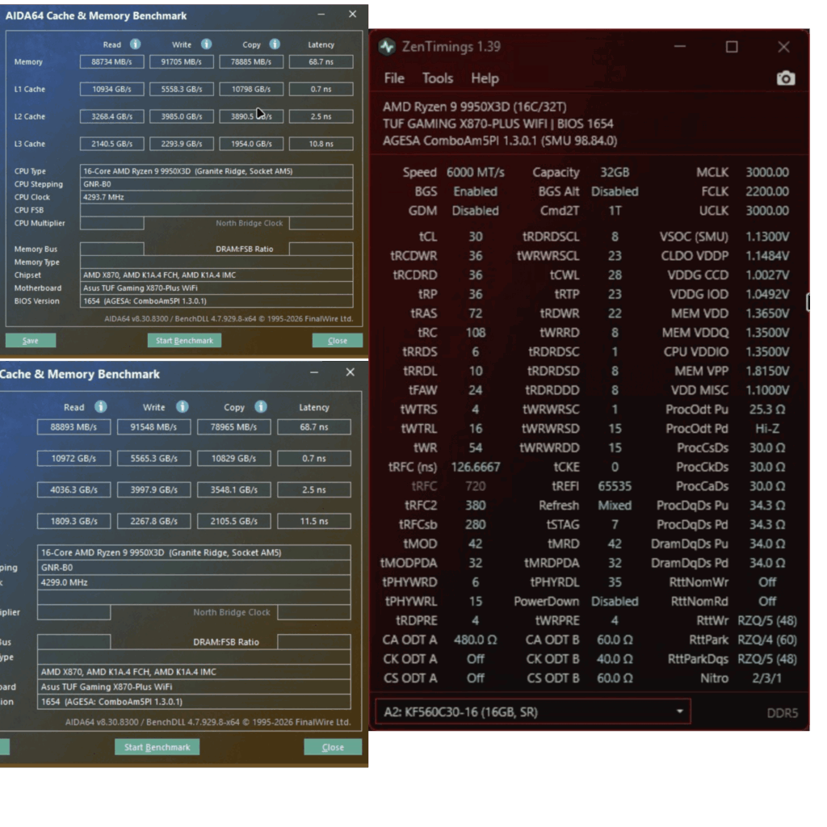The width and height of the screenshot is (827, 827).
Task: Click Close button in bottom AIDA64 window
Action: [x=333, y=747]
